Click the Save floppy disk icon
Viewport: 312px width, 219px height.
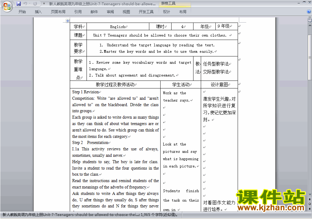tap(19, 4)
